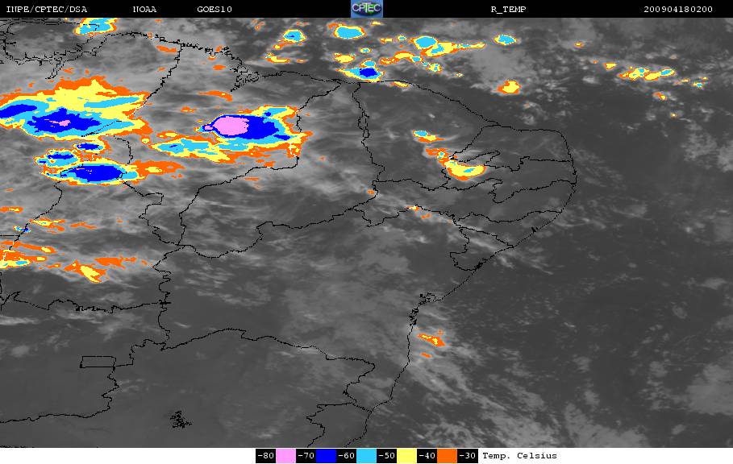Click the -40 legend value
Viewport: 733px width, 464px height.
(427, 456)
